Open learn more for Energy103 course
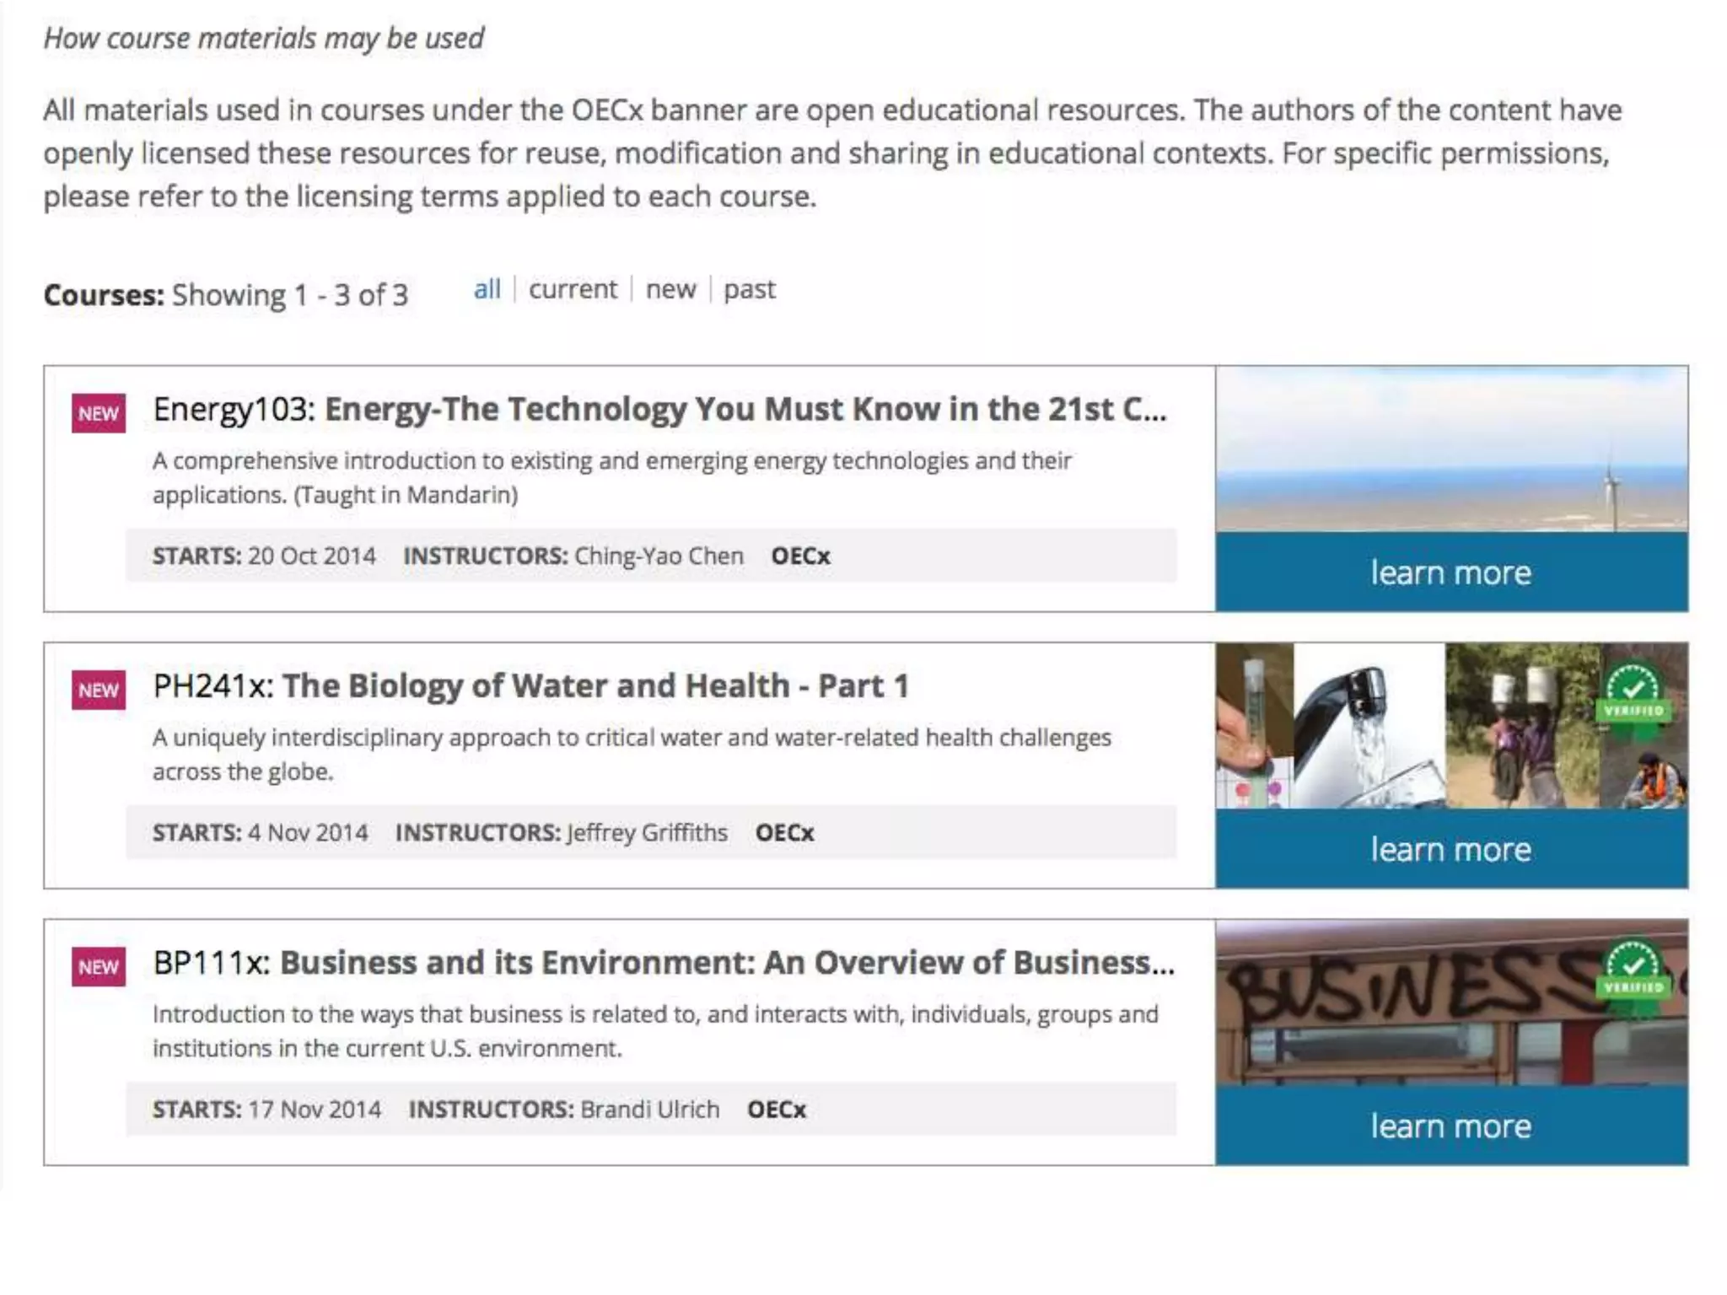Screen dimensions: 1727x1295 (1450, 572)
